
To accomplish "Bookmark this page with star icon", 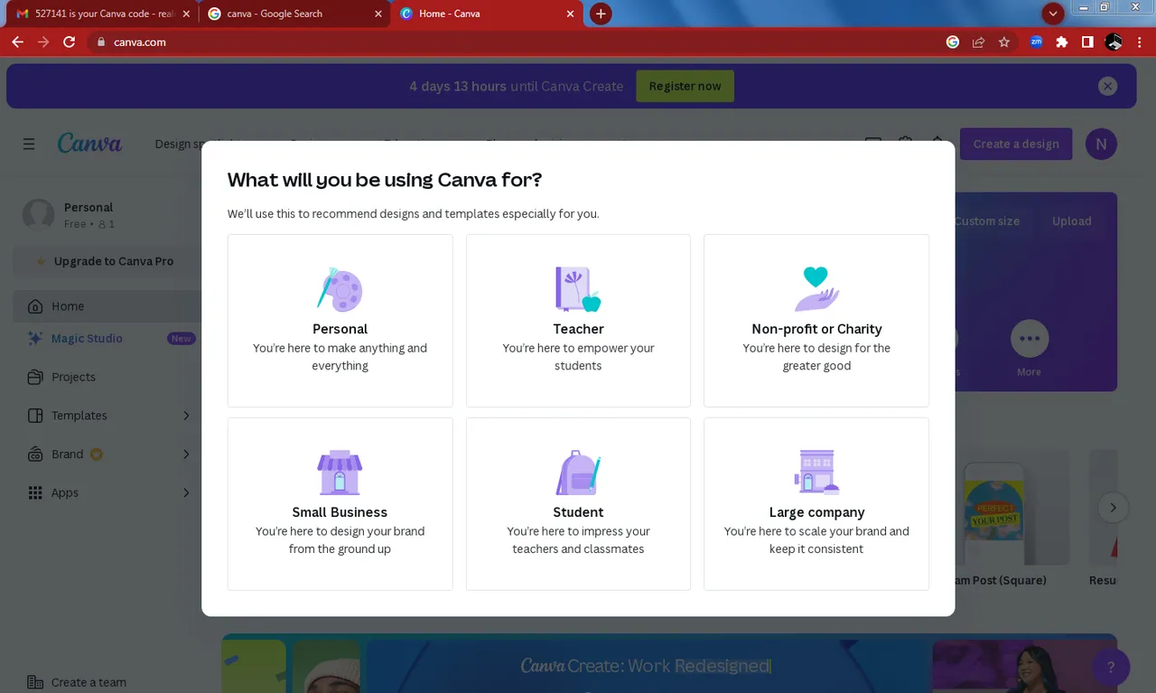I will [x=1004, y=42].
